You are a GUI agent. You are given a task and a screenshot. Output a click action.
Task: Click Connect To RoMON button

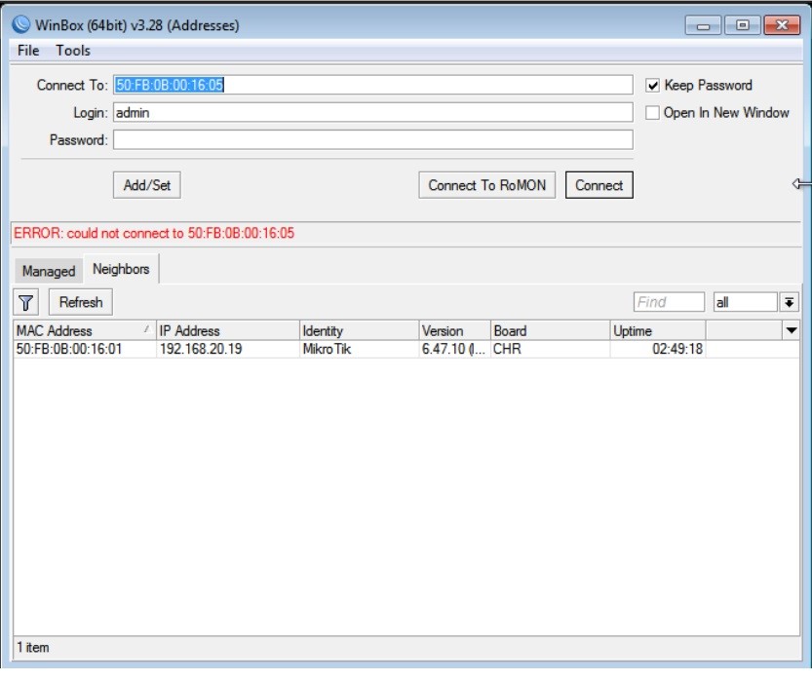pos(486,185)
